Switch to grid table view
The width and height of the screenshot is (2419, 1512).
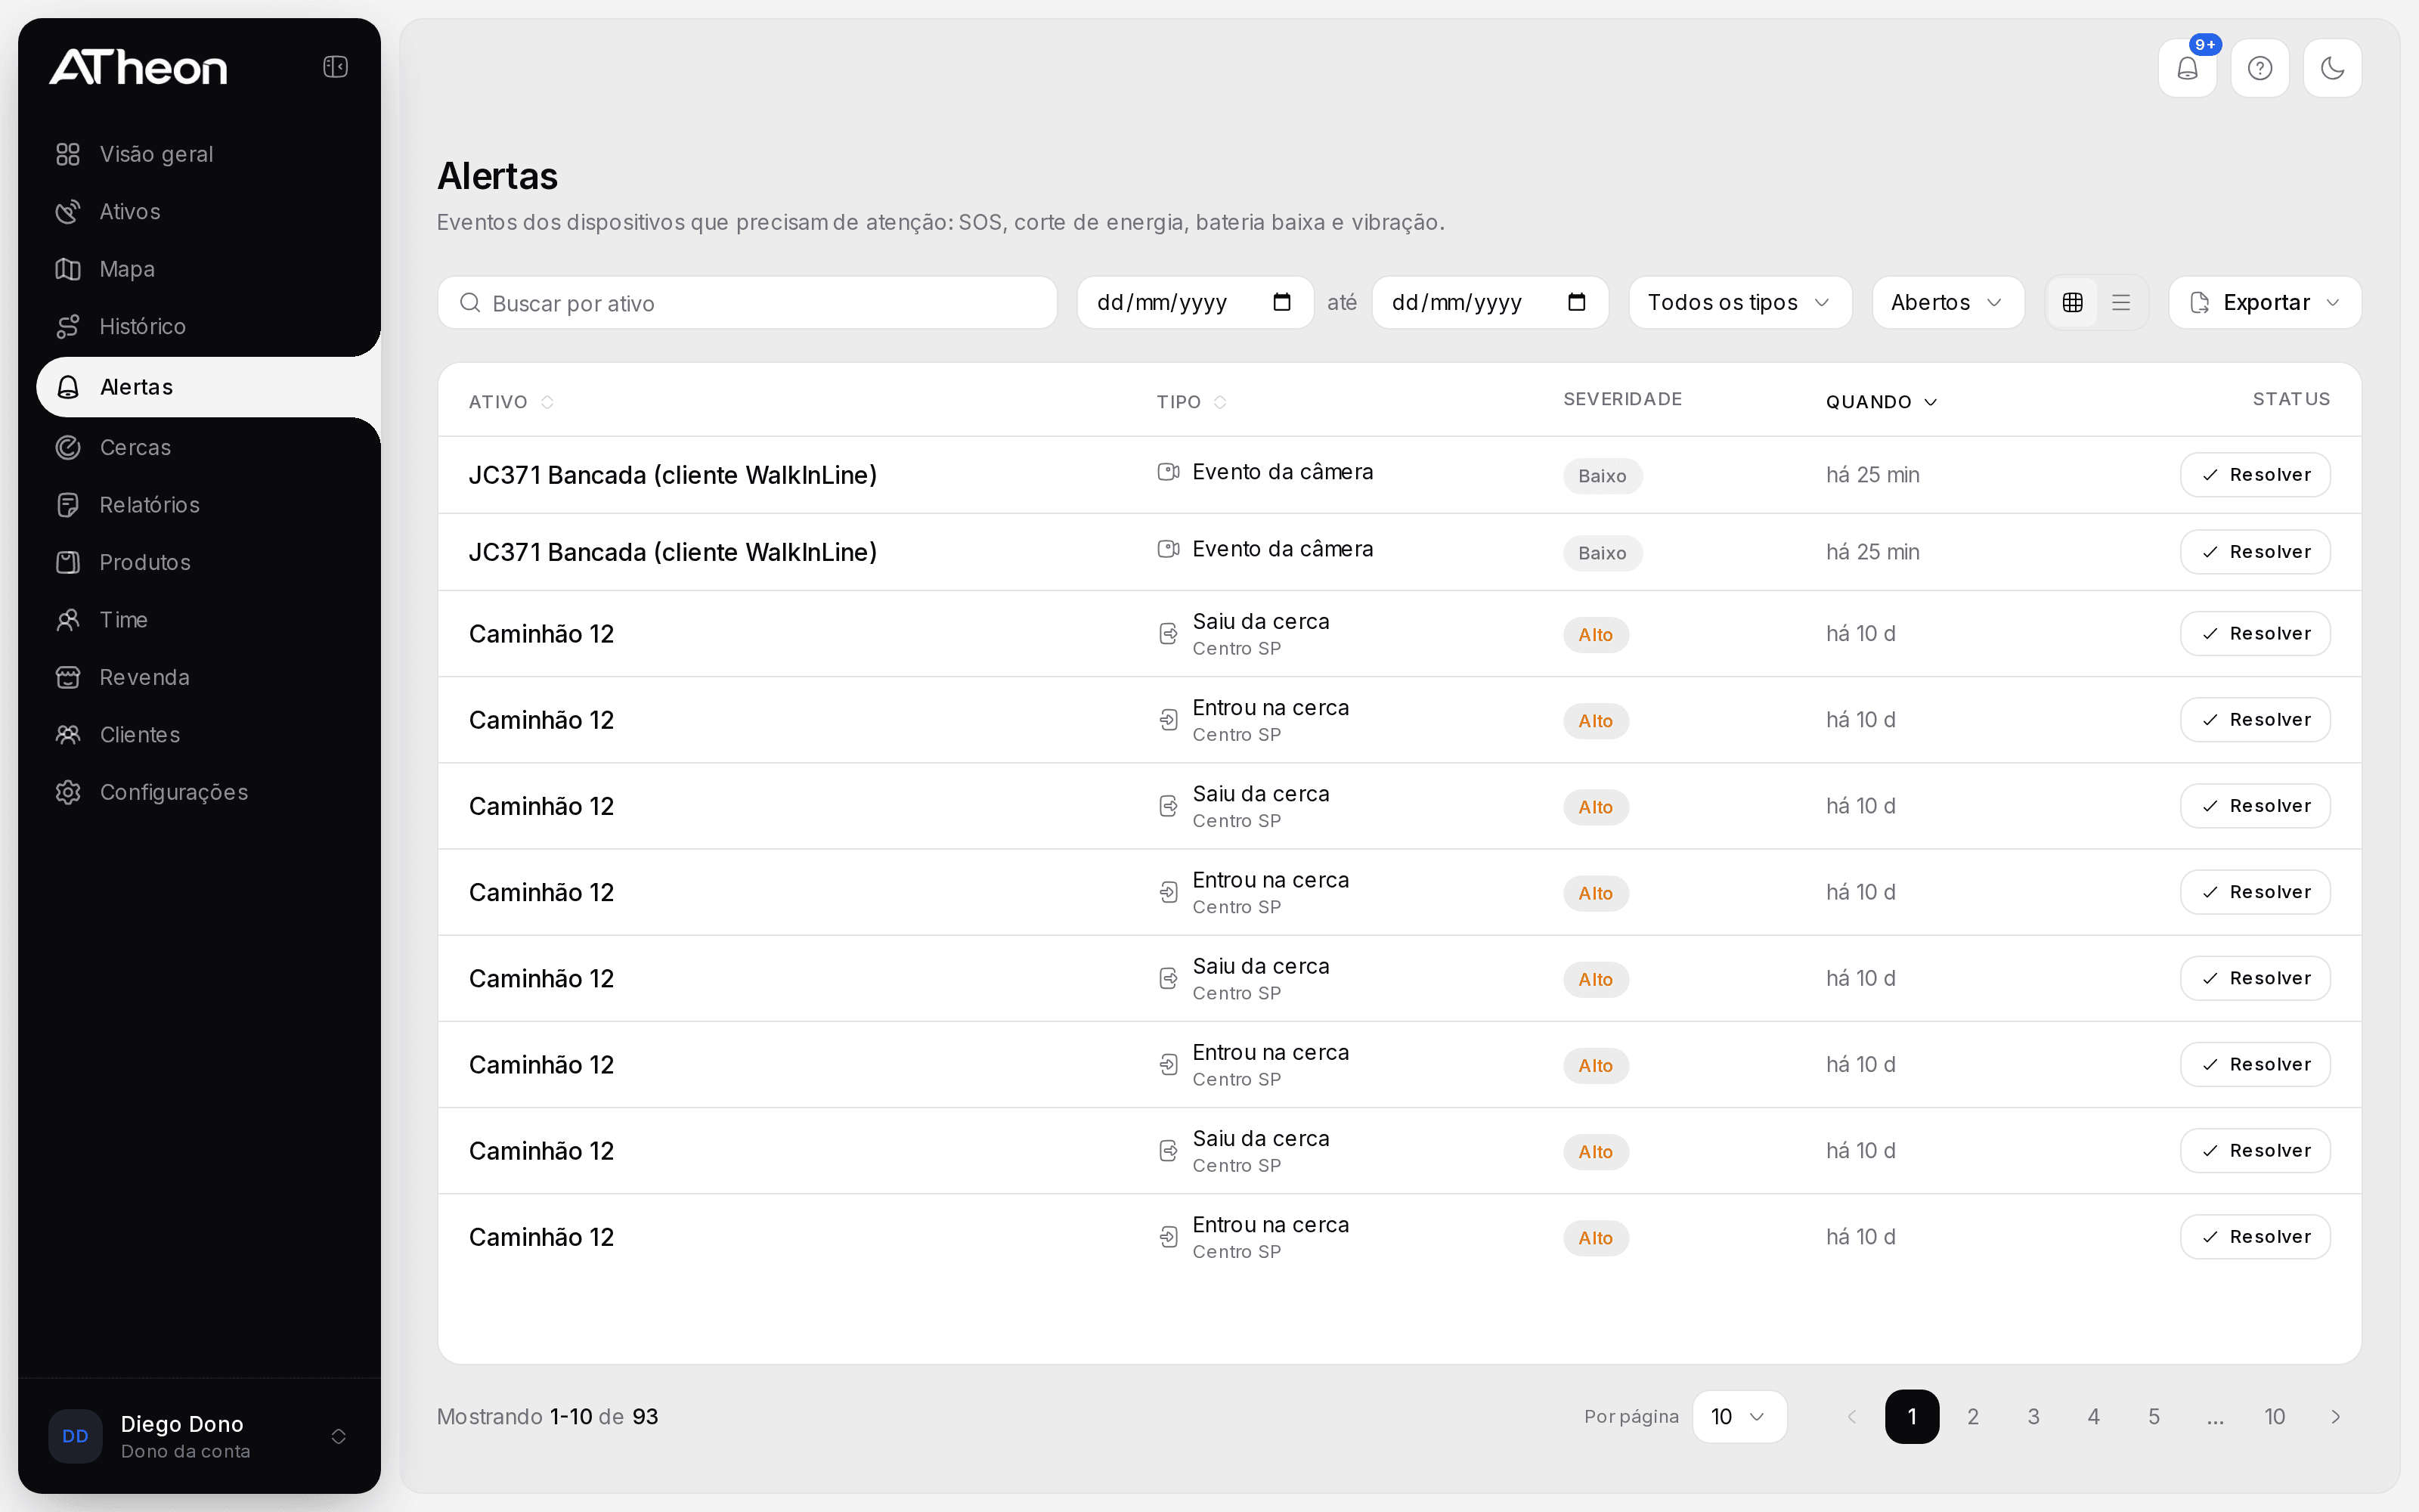click(2073, 302)
